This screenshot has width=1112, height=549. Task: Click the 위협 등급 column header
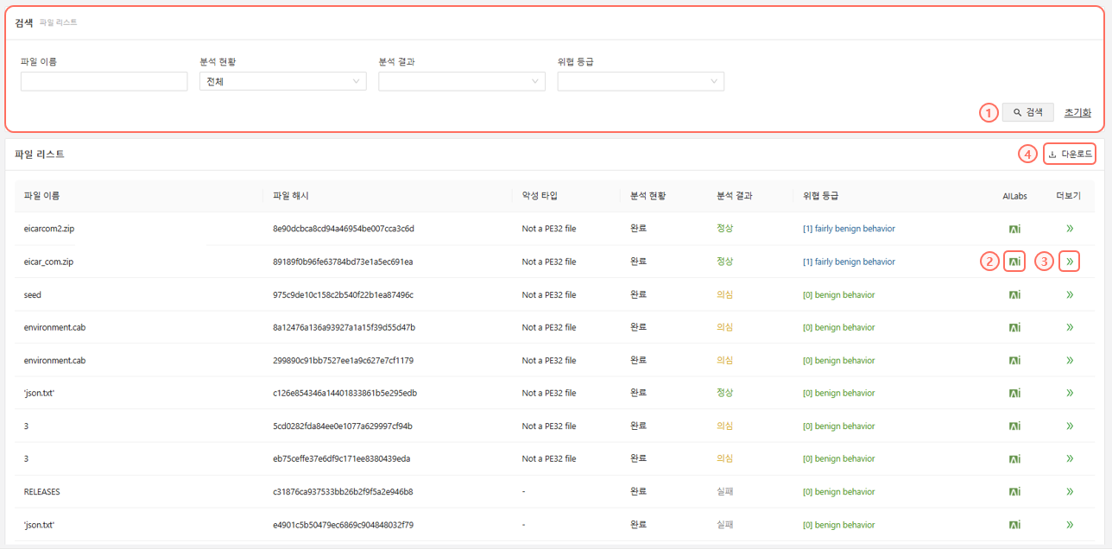tap(820, 196)
